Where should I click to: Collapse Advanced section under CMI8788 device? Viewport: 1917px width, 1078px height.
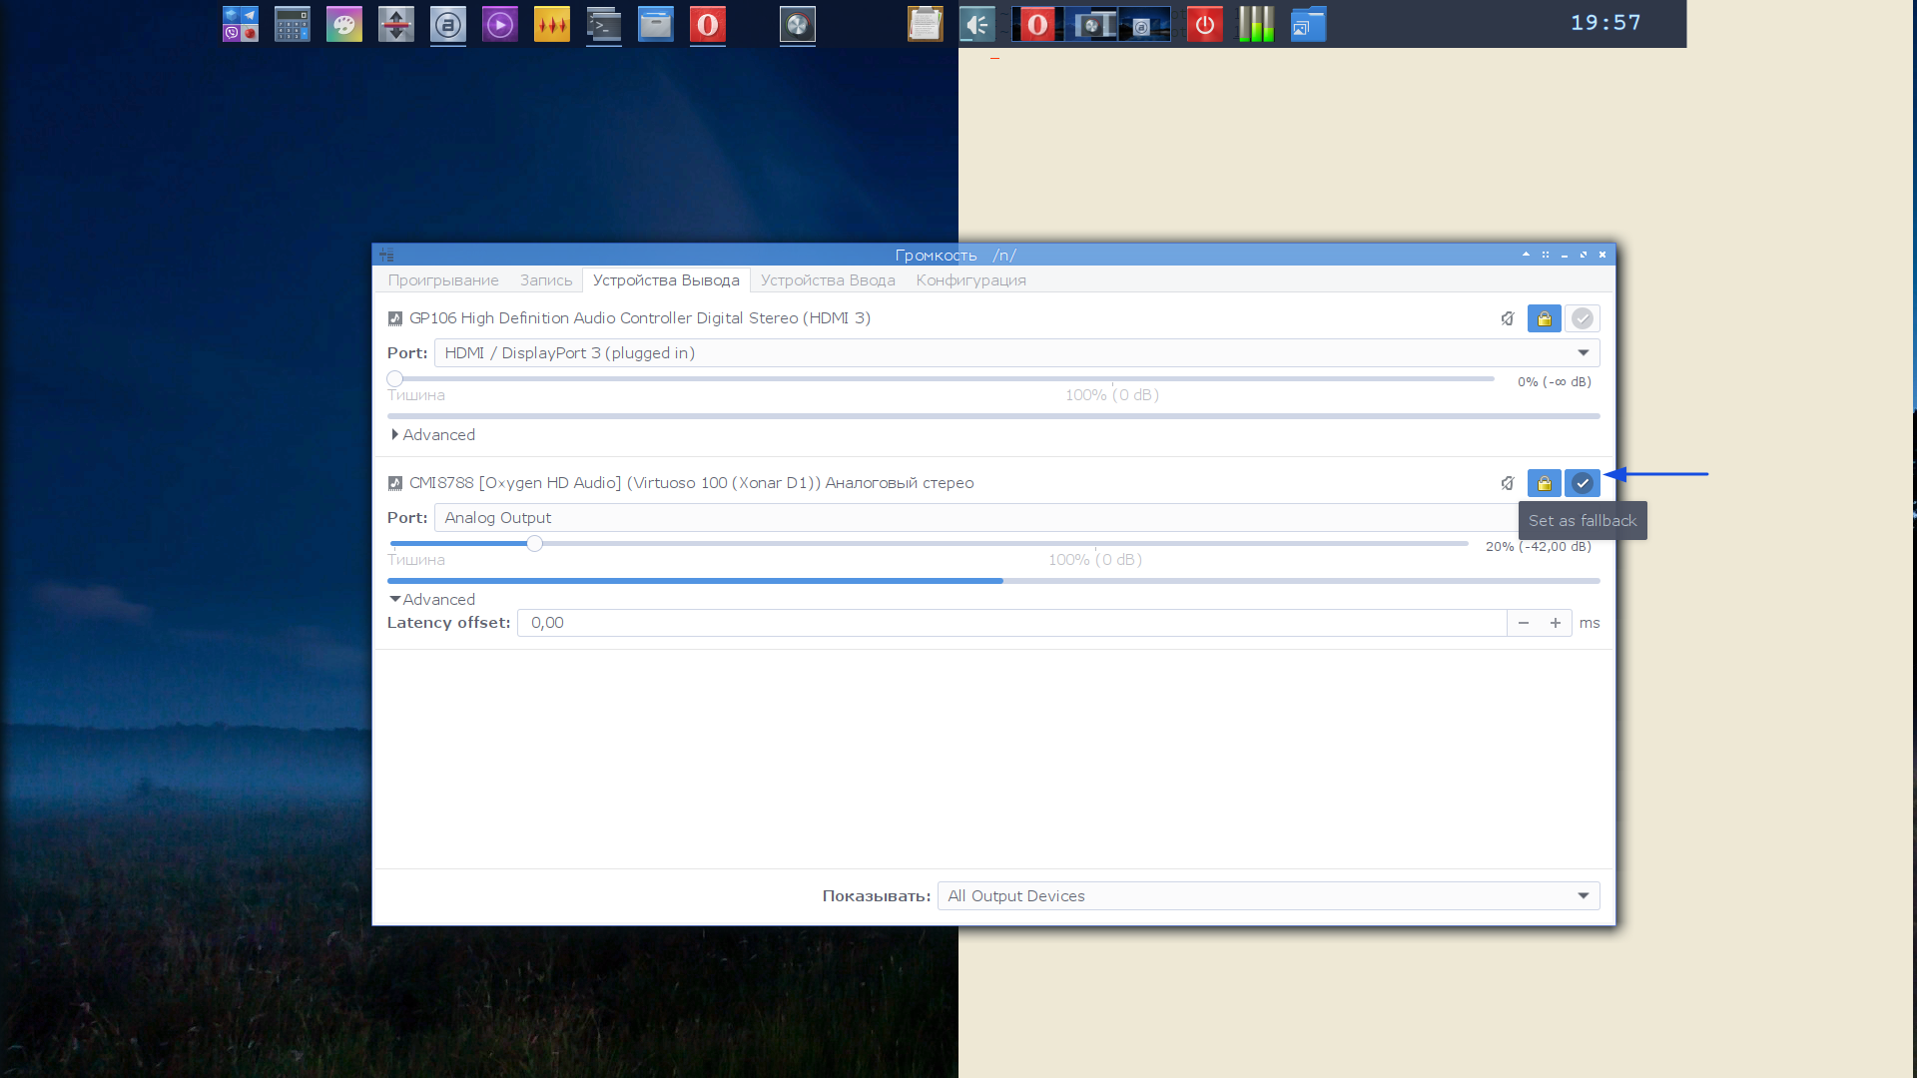click(433, 600)
